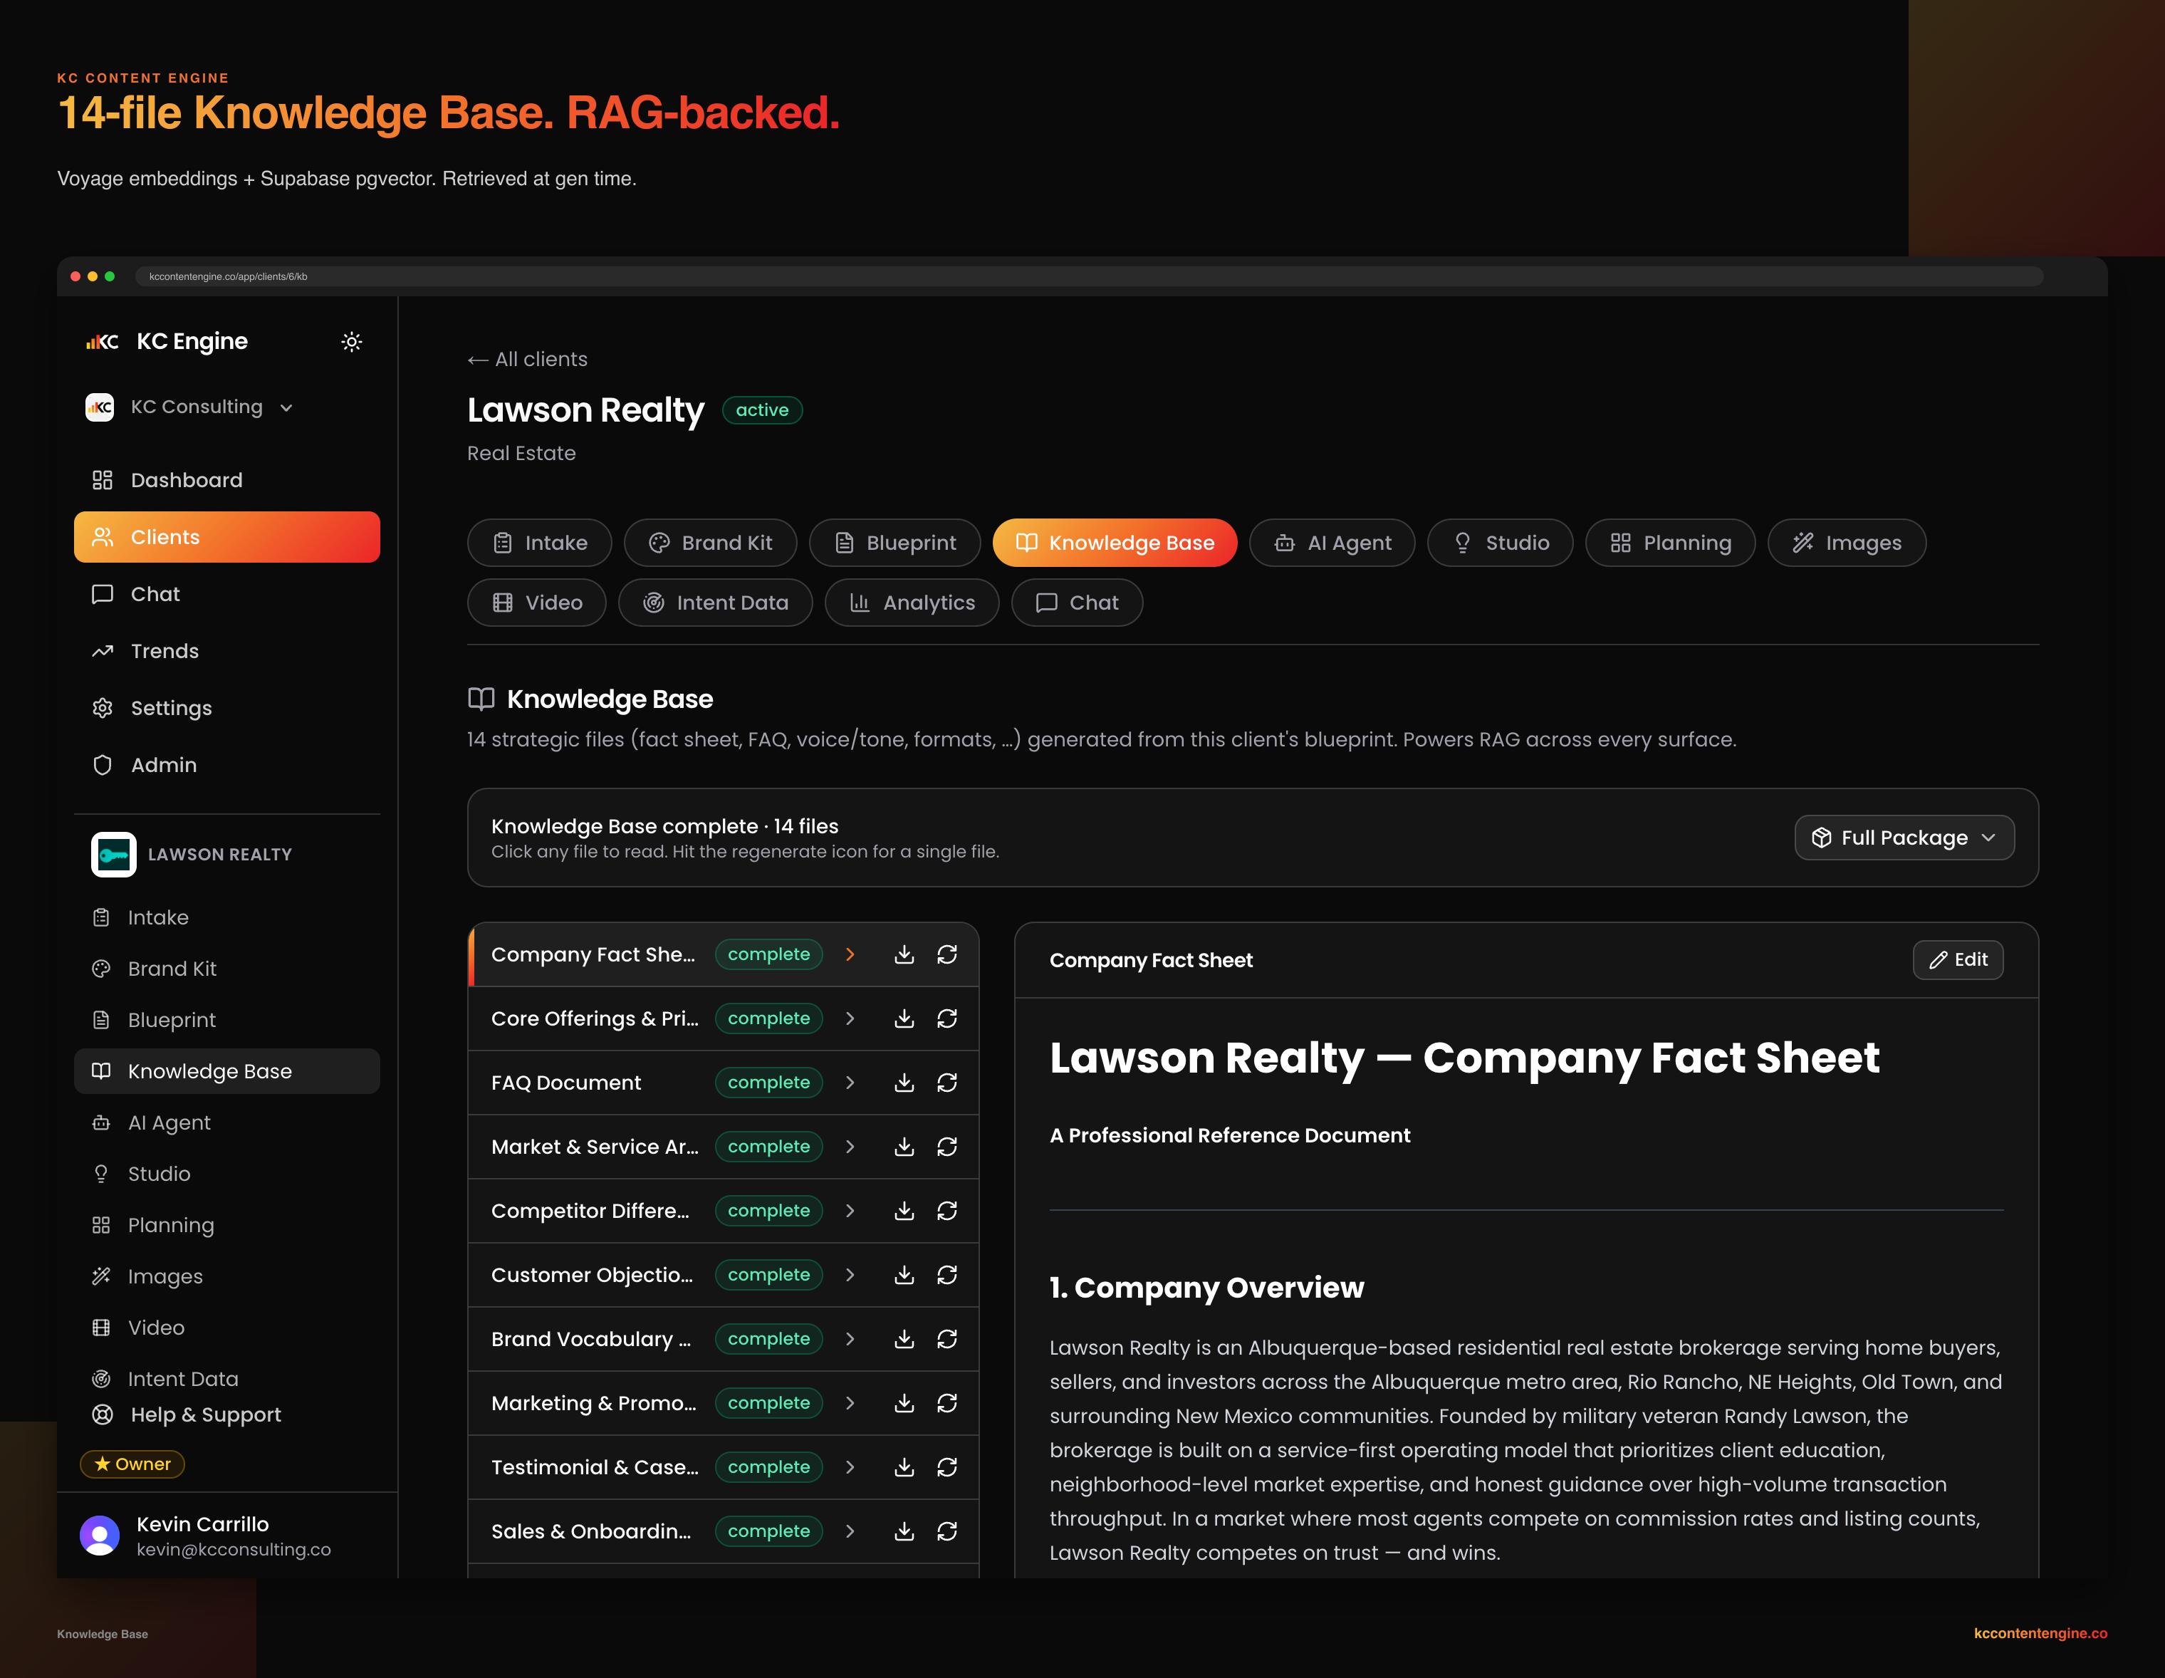2165x1678 pixels.
Task: Regenerate the FAQ Document file
Action: [x=948, y=1083]
